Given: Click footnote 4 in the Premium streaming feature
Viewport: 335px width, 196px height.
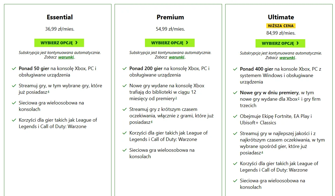Looking at the screenshot, I should coord(152,122).
